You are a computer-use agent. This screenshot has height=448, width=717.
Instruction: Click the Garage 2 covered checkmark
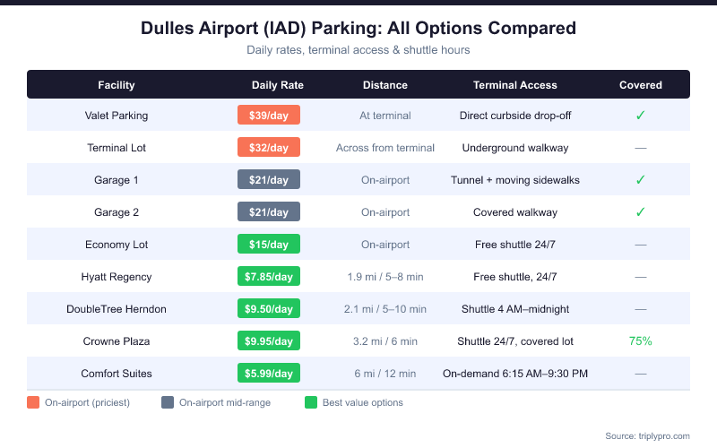point(640,212)
